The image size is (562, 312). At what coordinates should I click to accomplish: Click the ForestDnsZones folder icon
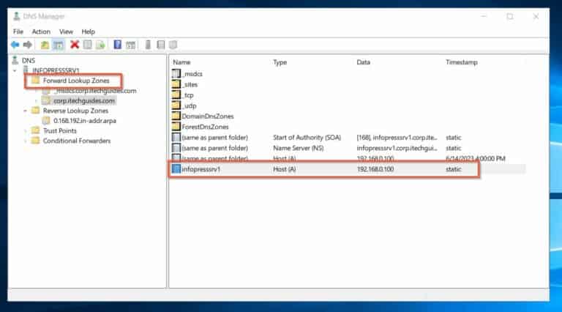click(x=176, y=126)
